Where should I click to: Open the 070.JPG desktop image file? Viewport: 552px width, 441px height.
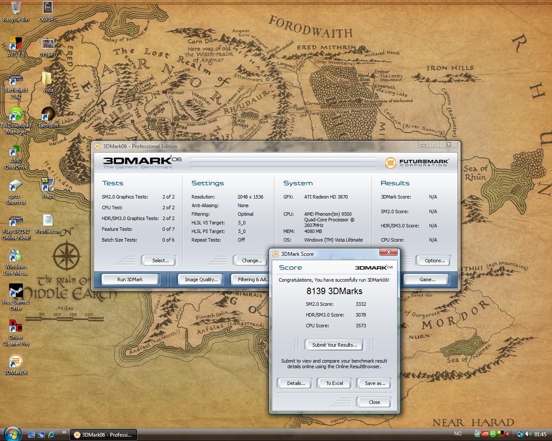pyautogui.click(x=48, y=47)
